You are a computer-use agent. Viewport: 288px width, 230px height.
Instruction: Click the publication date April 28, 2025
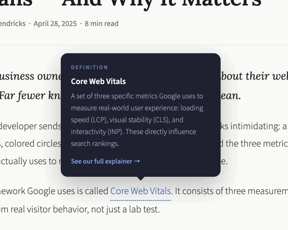[x=55, y=24]
